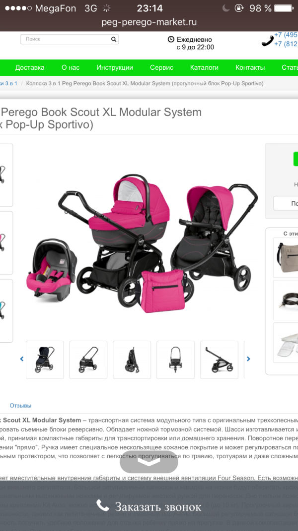The image size is (298, 531).
Task: Go to the Сервис menu section
Action: [161, 68]
